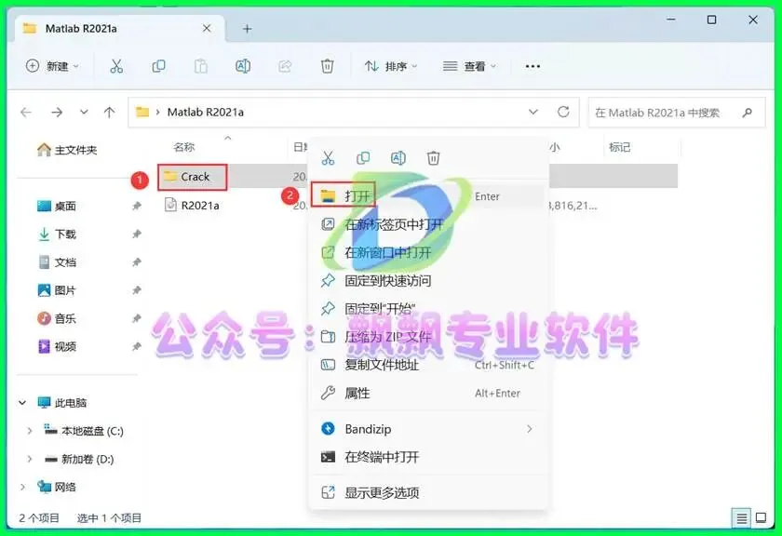Go forward with the right arrow
The width and height of the screenshot is (782, 536).
click(x=57, y=113)
